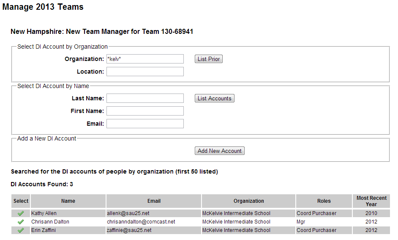This screenshot has height=240, width=398.
Task: Click Kathy Allen's Coord Purchaser role
Action: coord(316,213)
